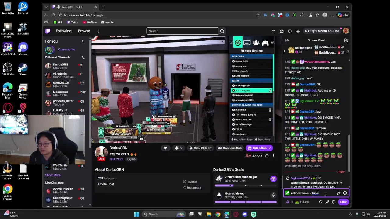Screen dimensions: 390x219
Task: Open chat Community users icon
Action: click(346, 40)
